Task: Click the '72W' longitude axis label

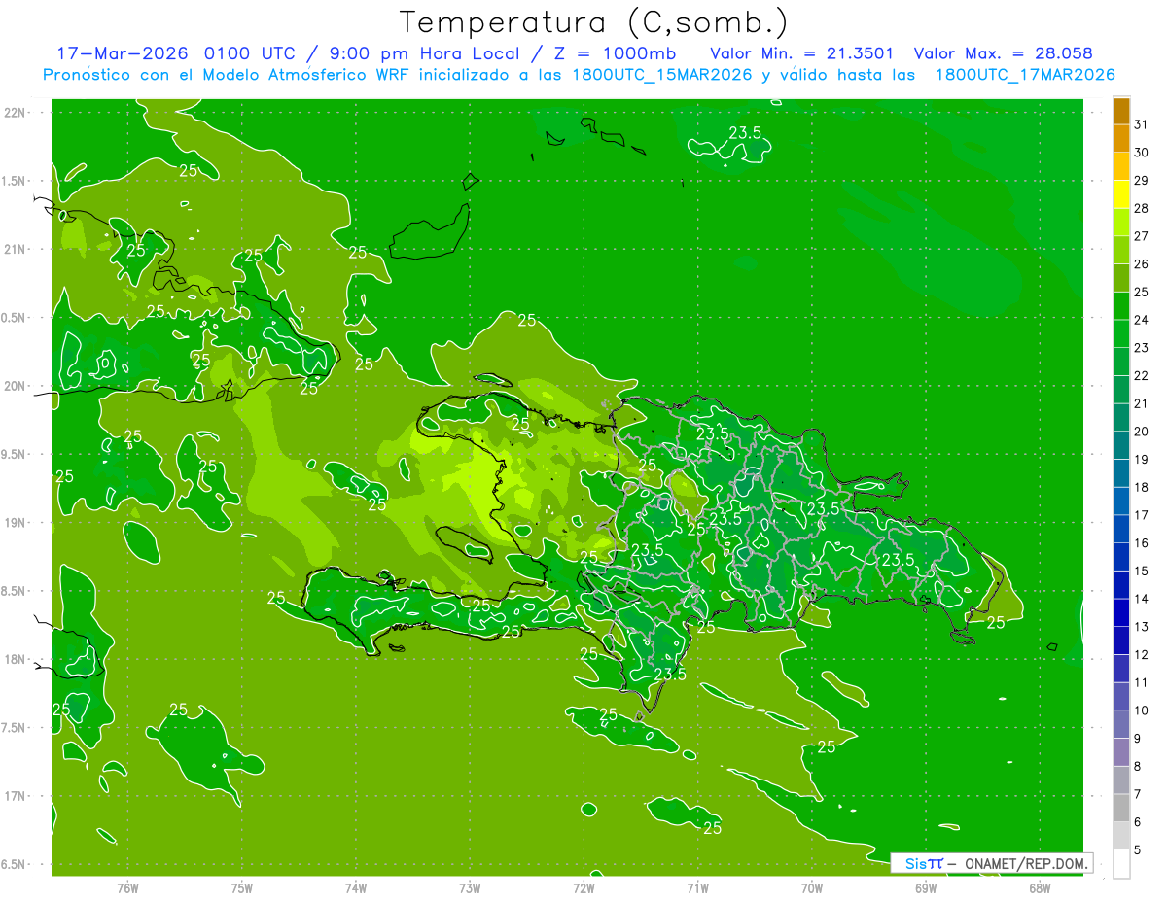Action: click(583, 886)
